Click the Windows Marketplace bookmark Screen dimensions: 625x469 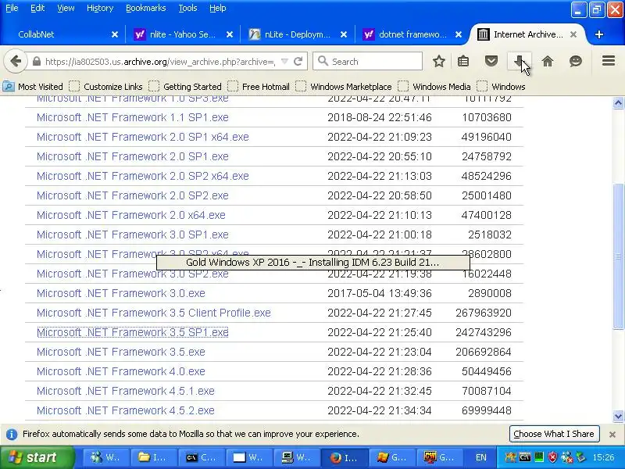click(344, 87)
